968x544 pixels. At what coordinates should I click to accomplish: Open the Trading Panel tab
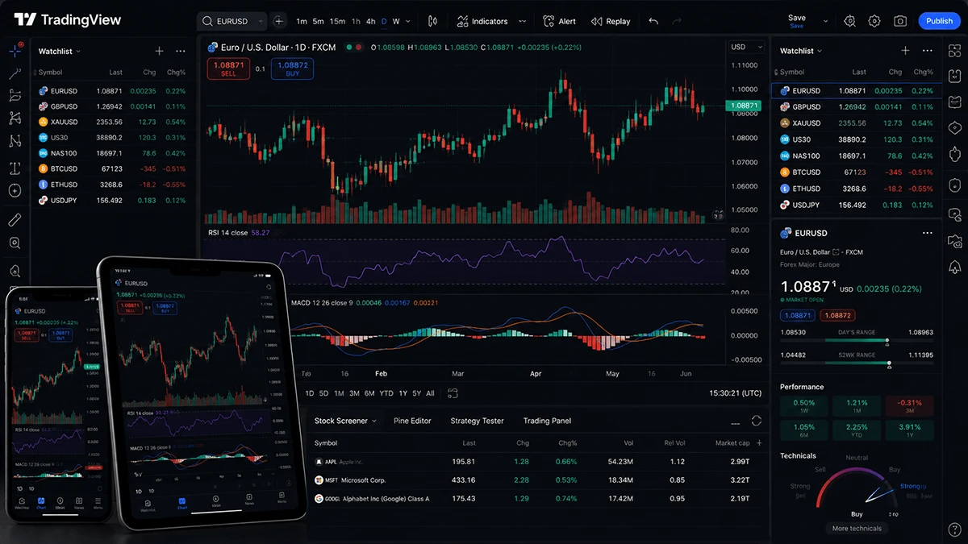(547, 421)
